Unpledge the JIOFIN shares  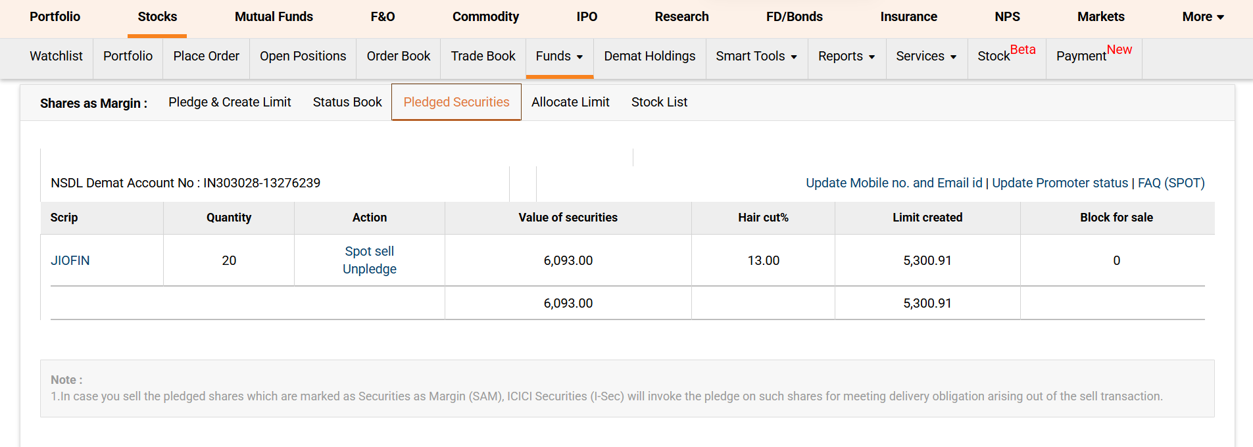click(x=369, y=269)
